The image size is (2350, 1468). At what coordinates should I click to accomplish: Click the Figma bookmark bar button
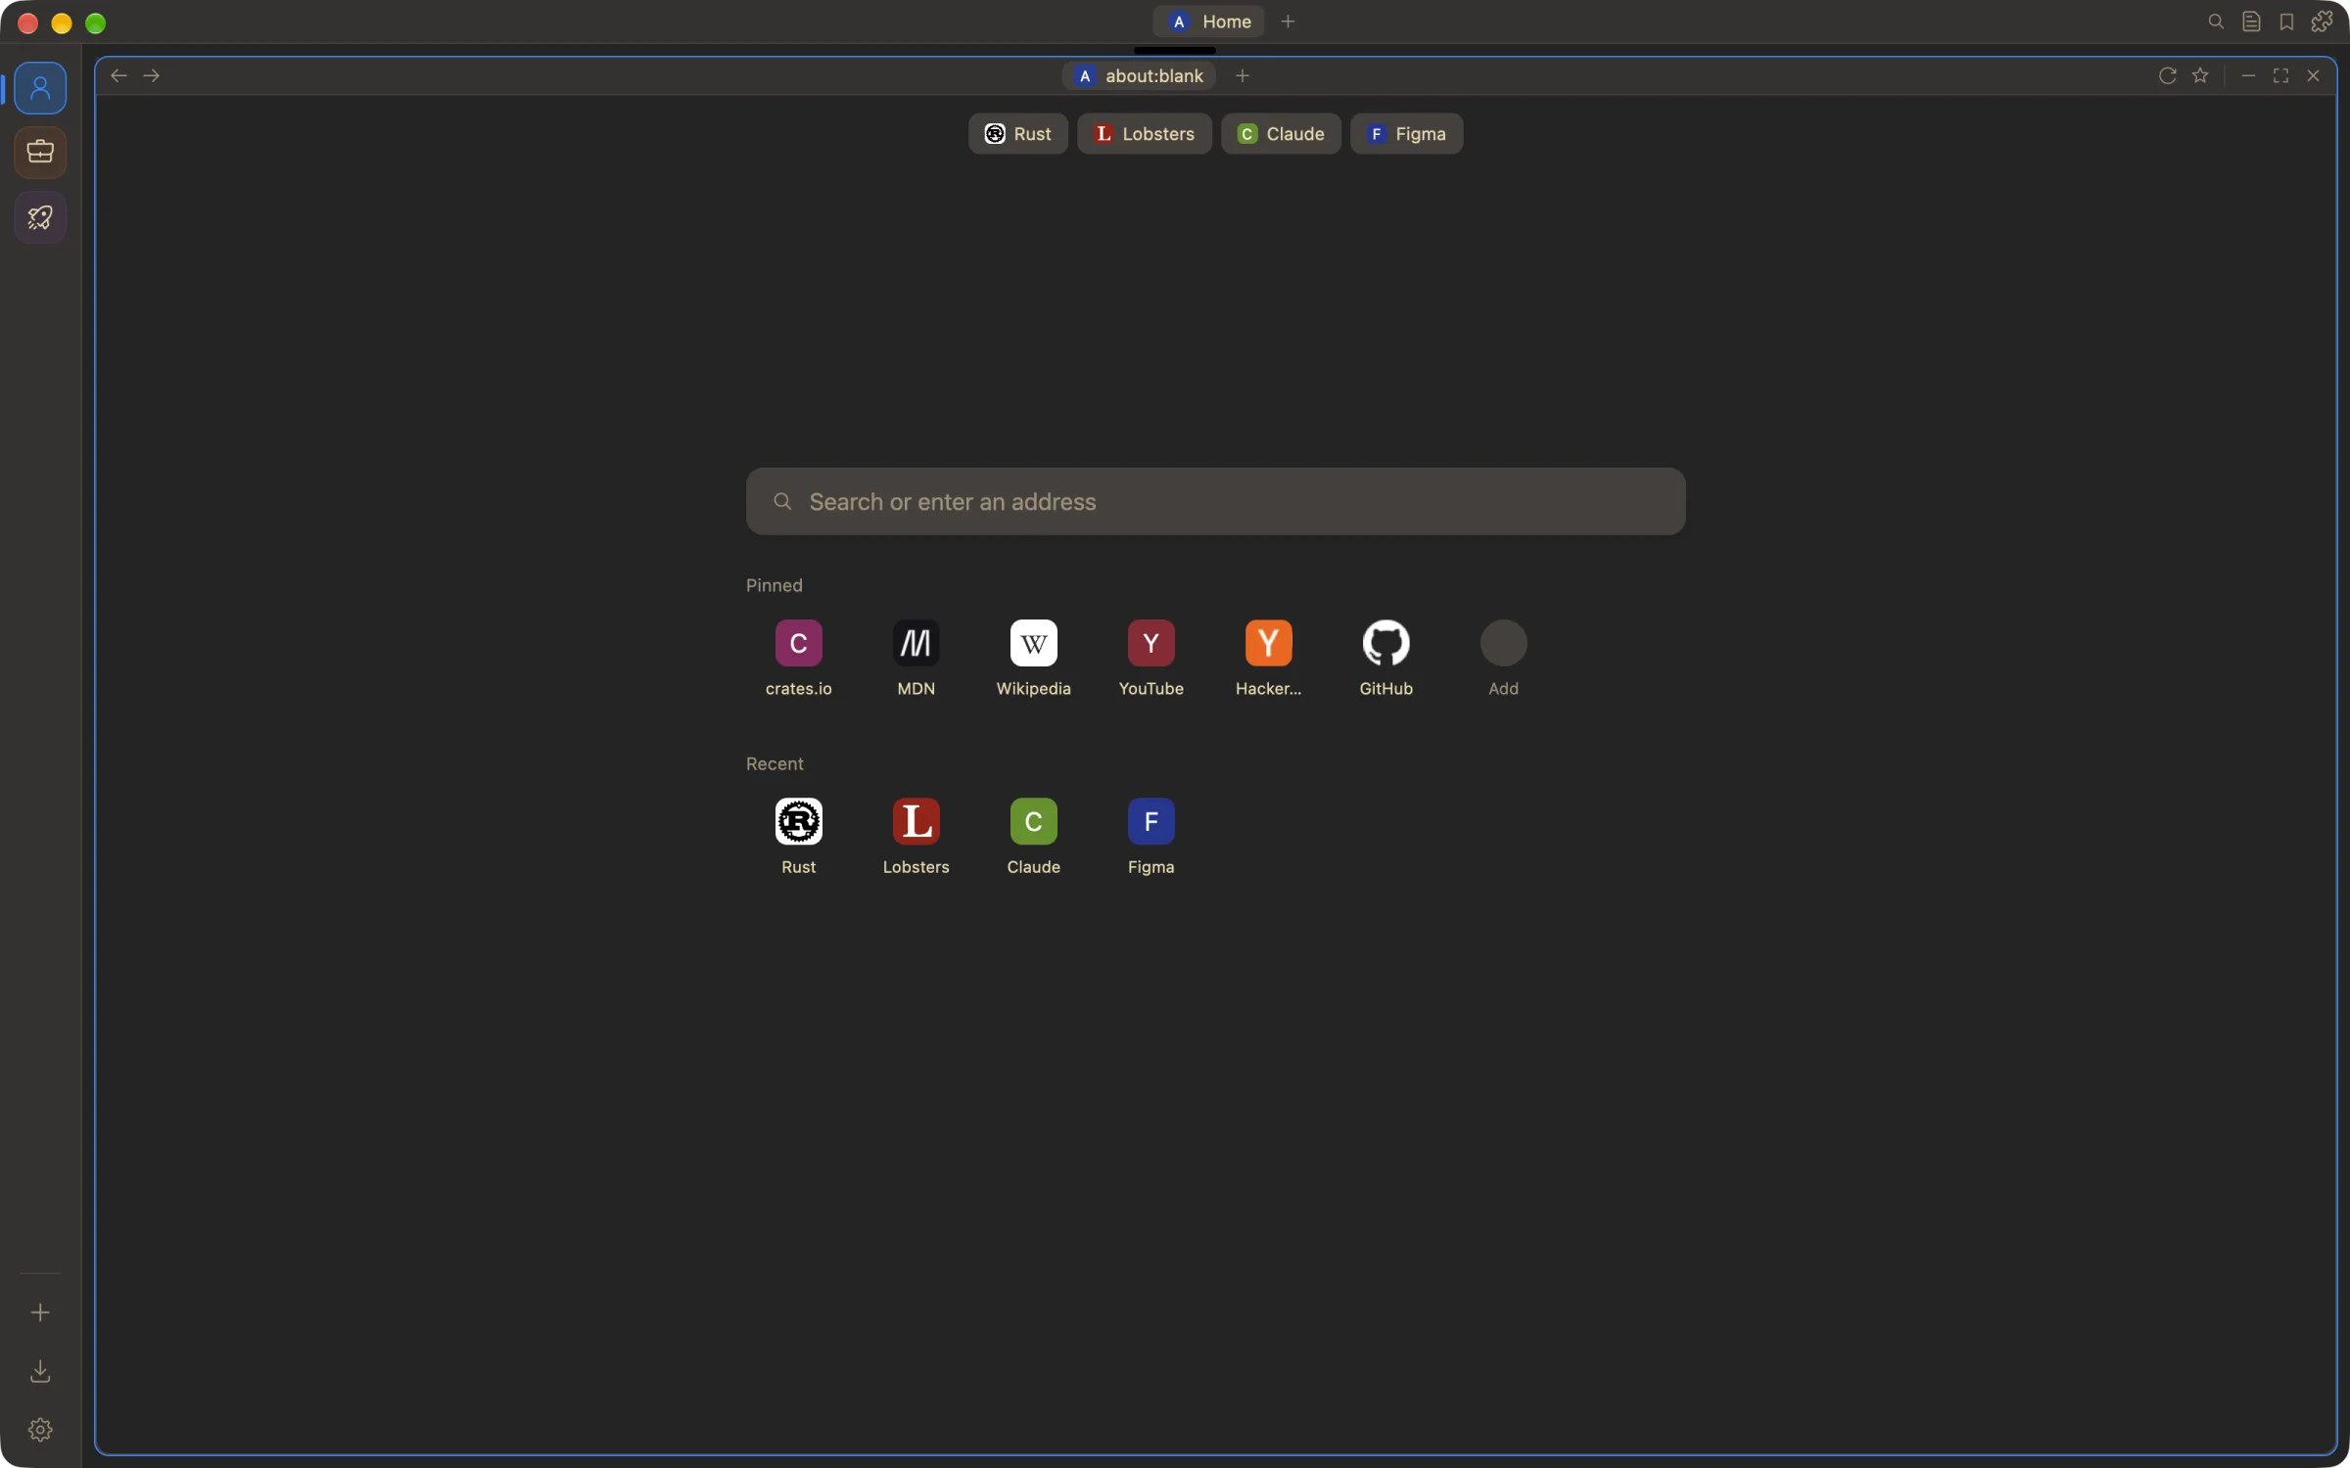pyautogui.click(x=1406, y=134)
